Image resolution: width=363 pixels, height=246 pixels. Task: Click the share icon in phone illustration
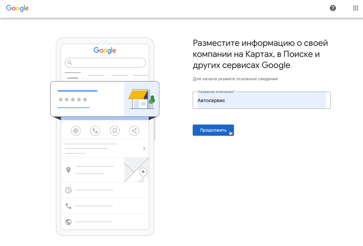[x=134, y=131]
